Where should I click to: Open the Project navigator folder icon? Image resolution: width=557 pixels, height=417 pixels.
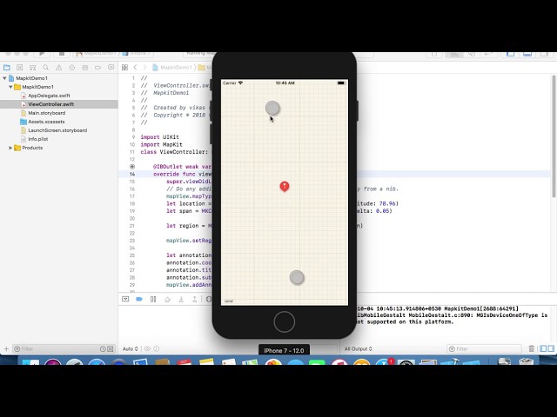7,68
